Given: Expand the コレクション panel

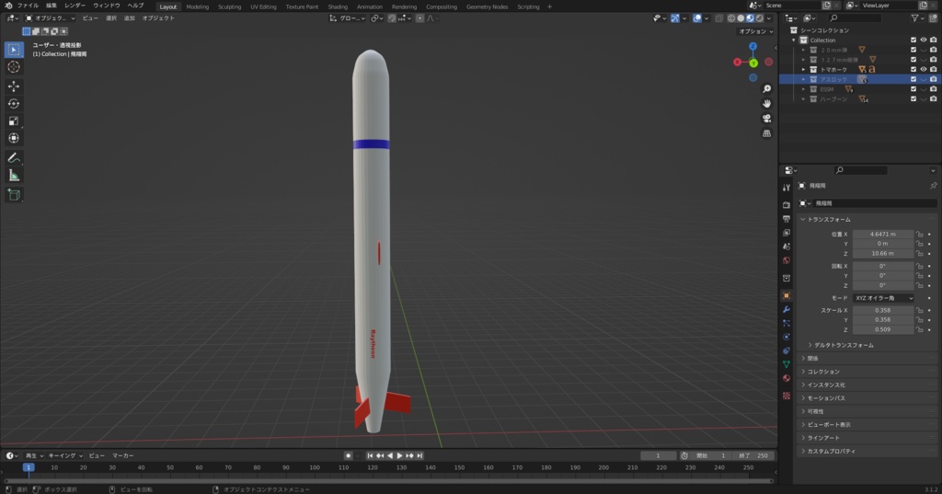Looking at the screenshot, I should (x=823, y=372).
